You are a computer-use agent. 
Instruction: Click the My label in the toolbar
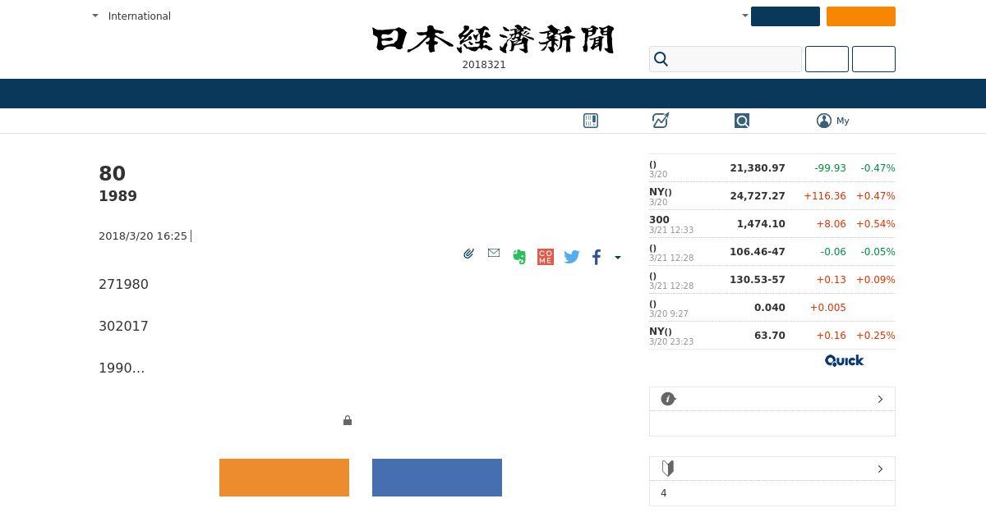[843, 121]
